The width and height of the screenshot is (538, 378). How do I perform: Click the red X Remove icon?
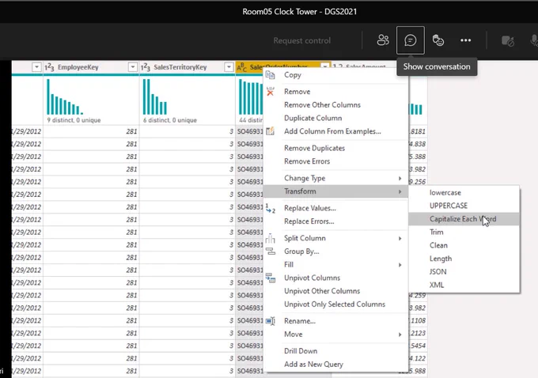coord(271,92)
